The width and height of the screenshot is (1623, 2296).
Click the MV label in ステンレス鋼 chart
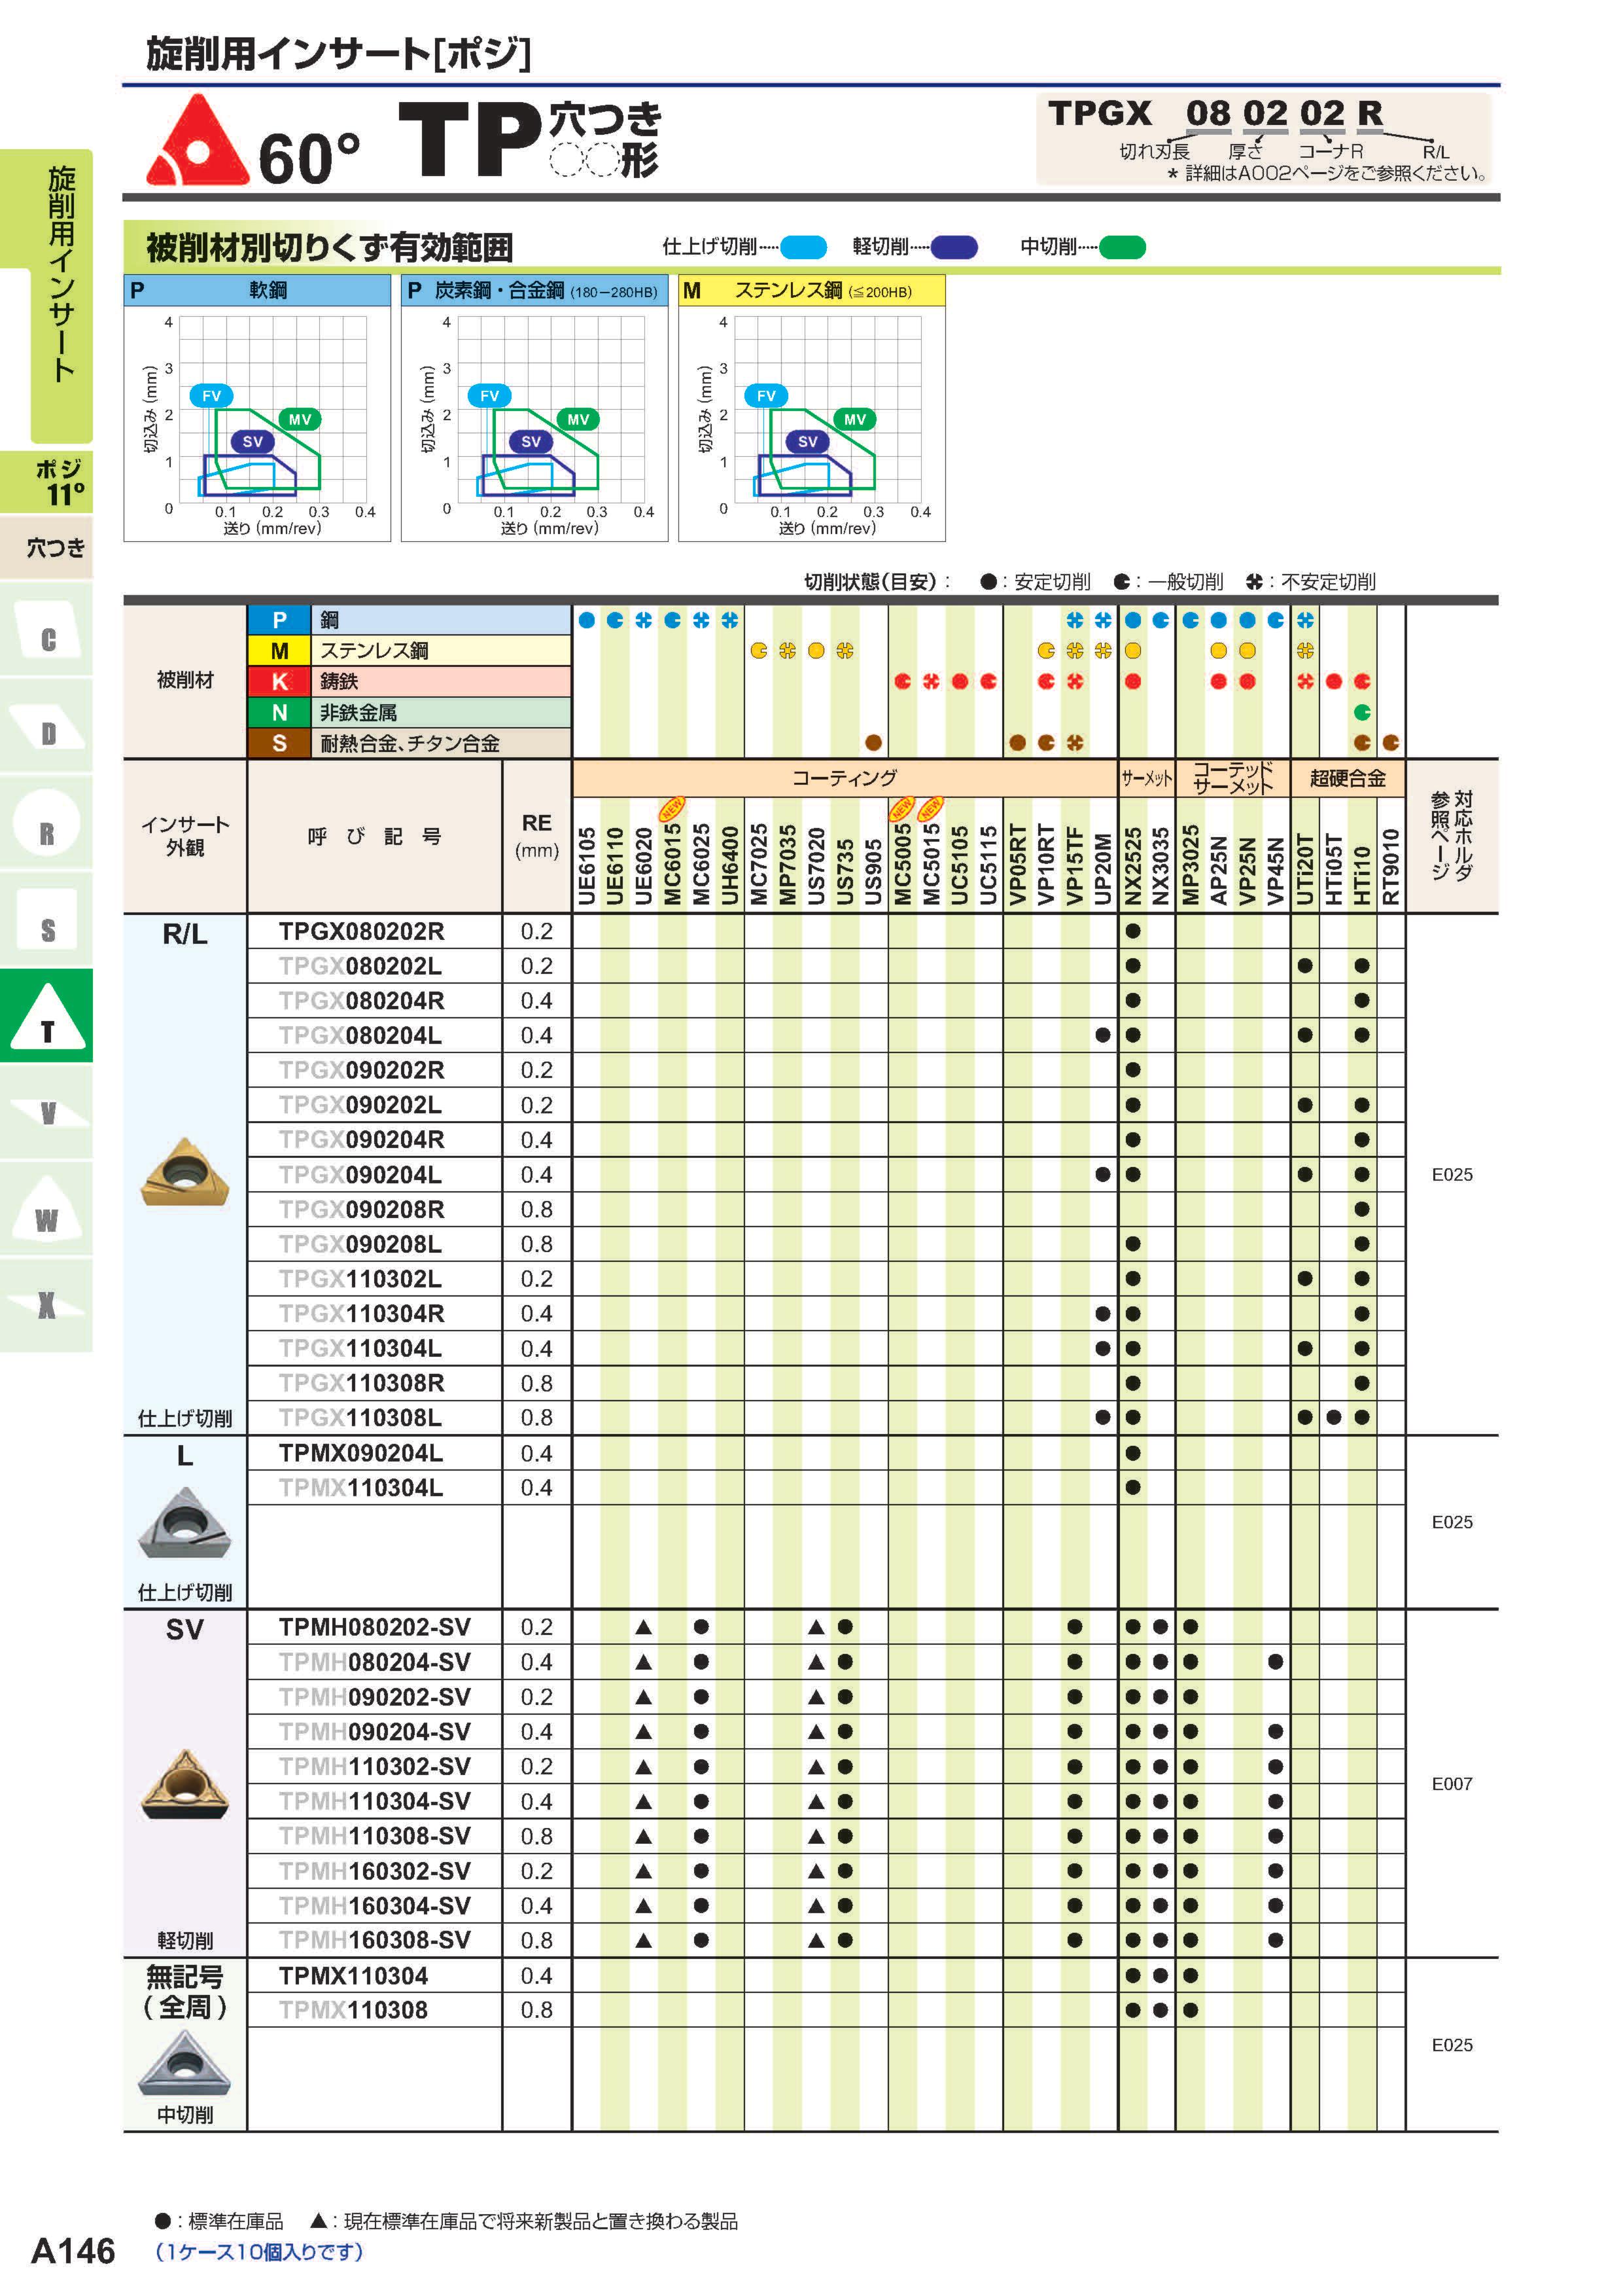pyautogui.click(x=854, y=420)
